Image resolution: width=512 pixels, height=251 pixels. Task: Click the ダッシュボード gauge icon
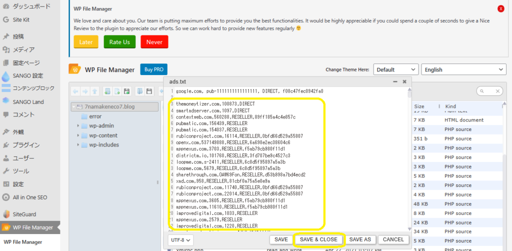tap(5, 6)
